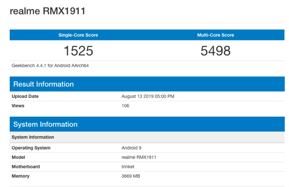Click the 'Views' row label
The height and width of the screenshot is (187, 289).
(x=18, y=106)
